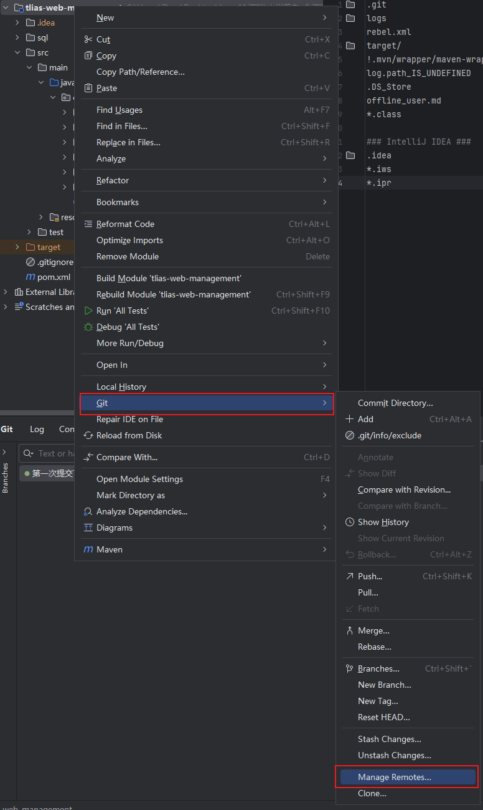Click the sql folder icon
Image resolution: width=483 pixels, height=810 pixels.
pos(30,37)
